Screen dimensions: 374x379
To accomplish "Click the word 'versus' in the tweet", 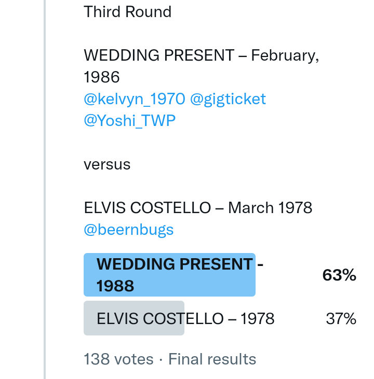I will click(107, 164).
